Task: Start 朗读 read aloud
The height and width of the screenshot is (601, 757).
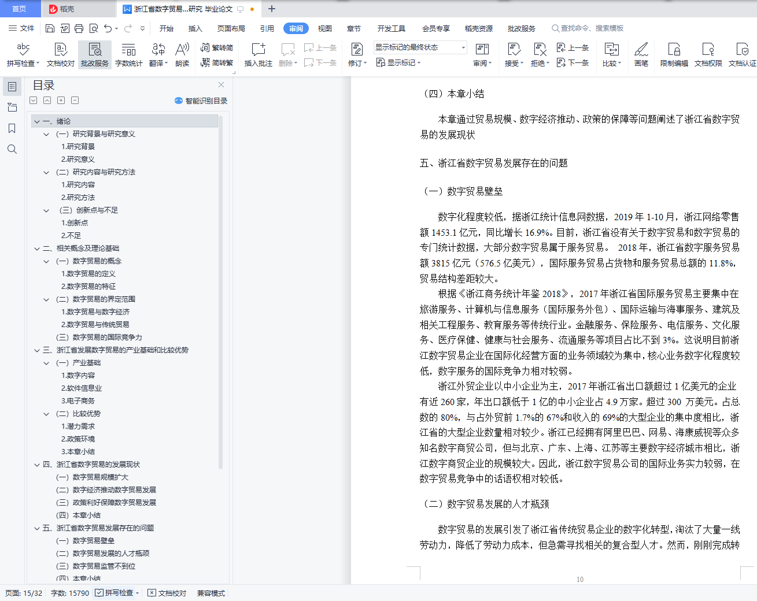Action: pyautogui.click(x=182, y=55)
